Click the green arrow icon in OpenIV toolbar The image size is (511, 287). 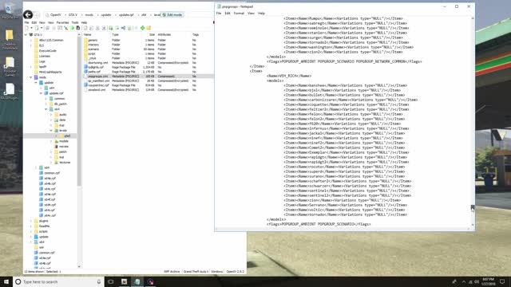pyautogui.click(x=73, y=28)
